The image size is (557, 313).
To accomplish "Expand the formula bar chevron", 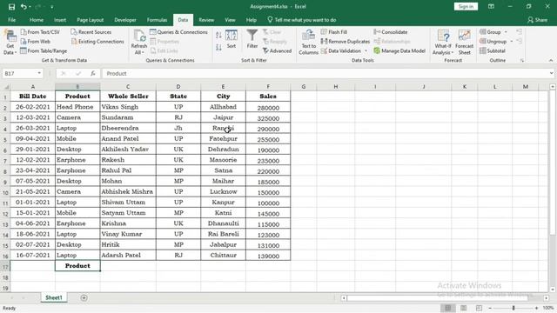I will (551, 73).
